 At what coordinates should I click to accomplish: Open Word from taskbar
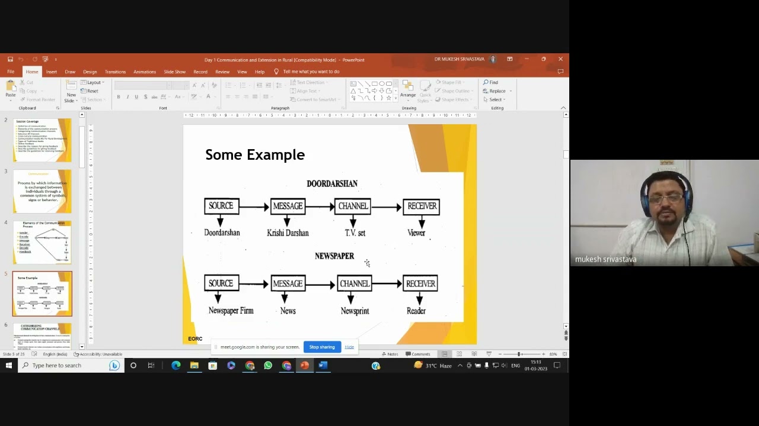point(323,365)
